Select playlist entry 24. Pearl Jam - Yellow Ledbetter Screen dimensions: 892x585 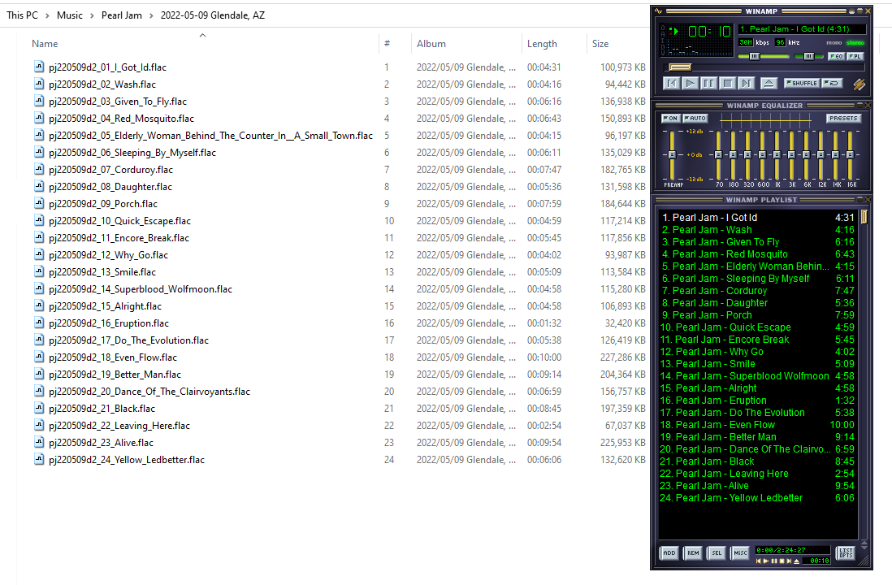pyautogui.click(x=757, y=498)
